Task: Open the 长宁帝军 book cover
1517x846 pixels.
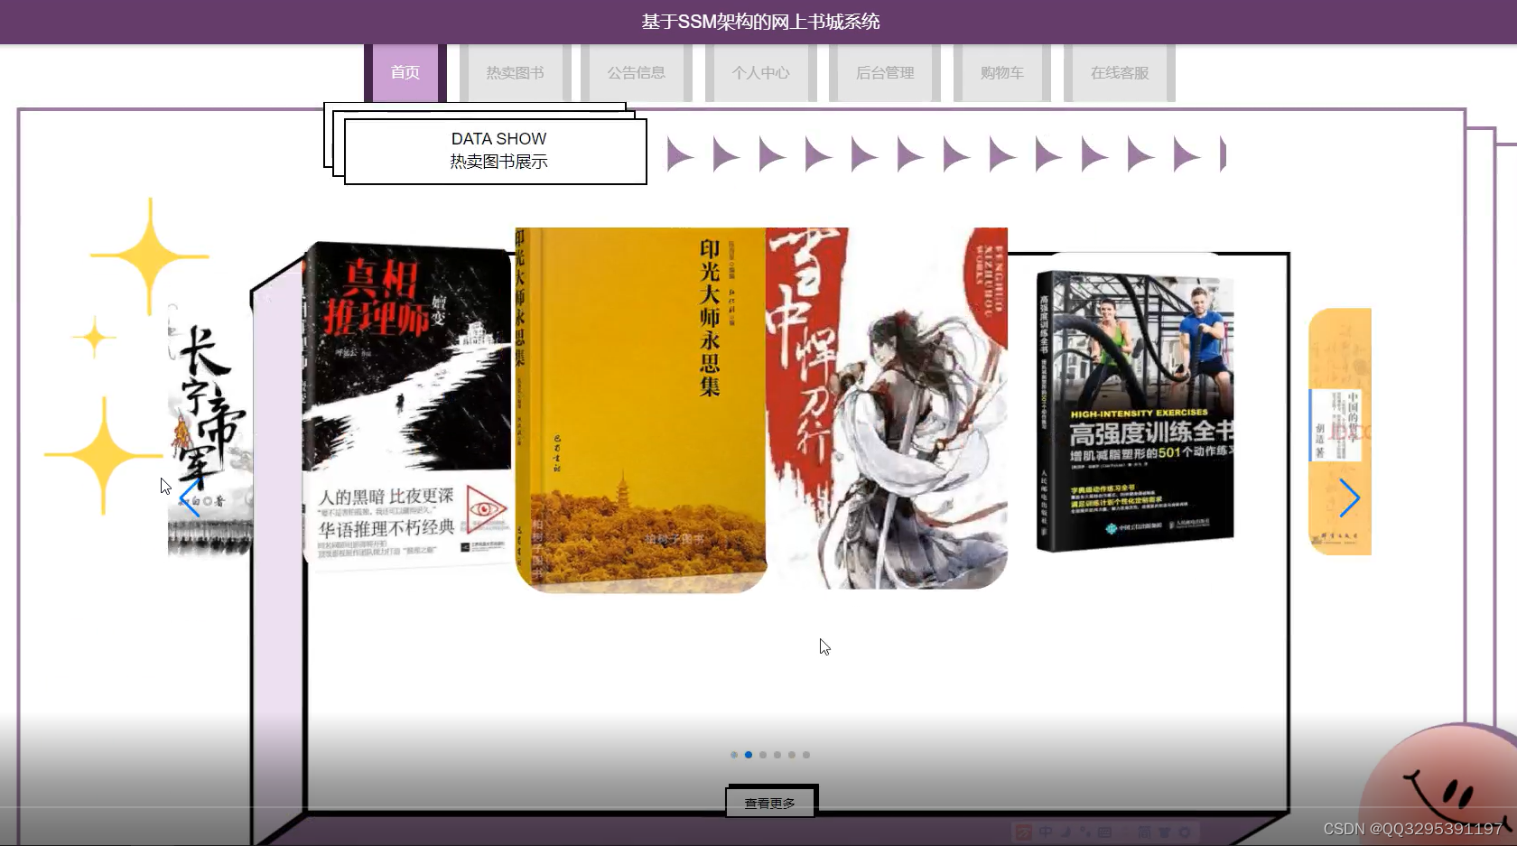Action: coord(210,432)
